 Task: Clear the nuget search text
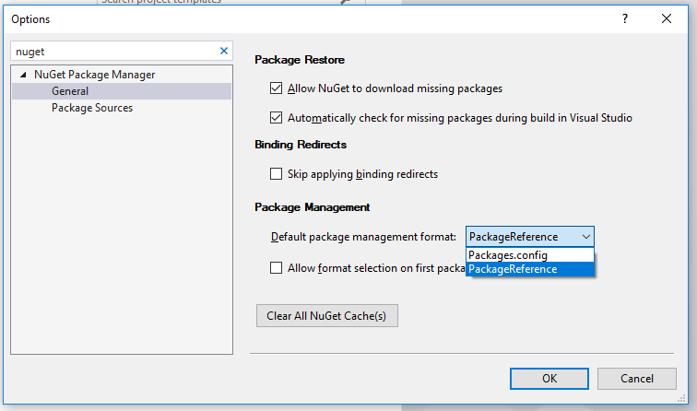[x=224, y=52]
